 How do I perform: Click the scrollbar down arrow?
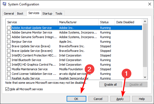[145, 77]
